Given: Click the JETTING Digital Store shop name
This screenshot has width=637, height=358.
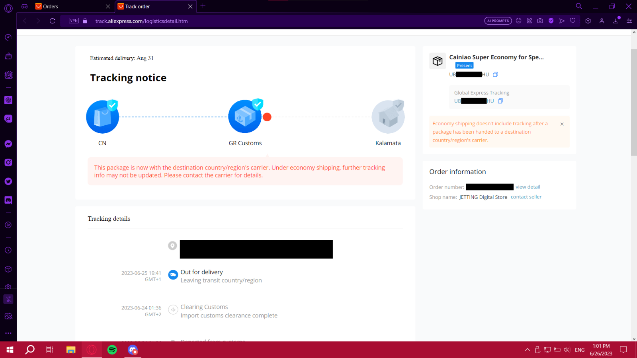Looking at the screenshot, I should click(483, 197).
